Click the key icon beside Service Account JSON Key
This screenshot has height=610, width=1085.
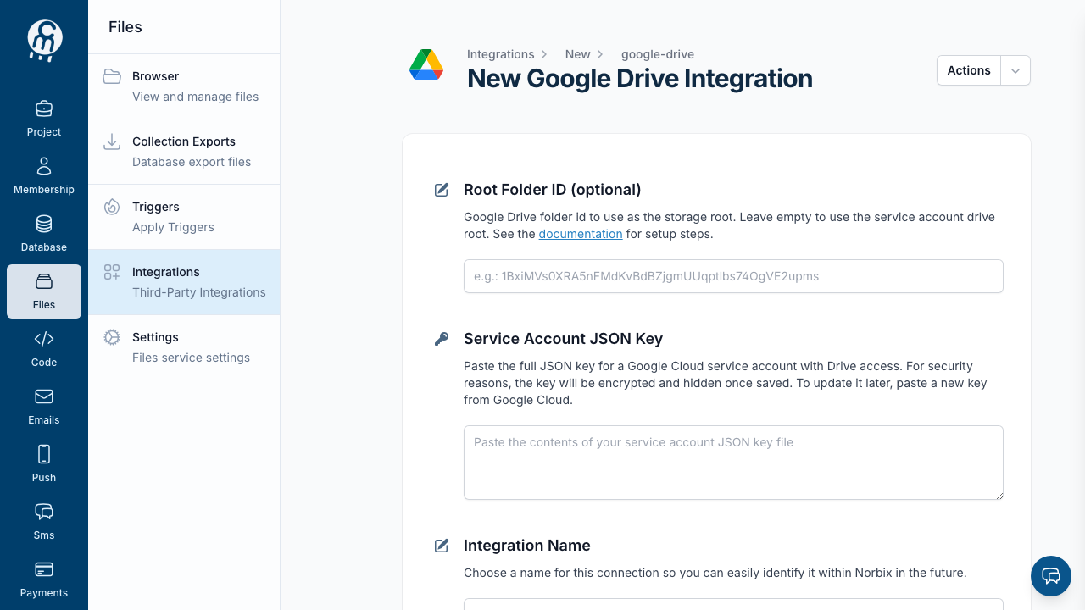click(442, 339)
